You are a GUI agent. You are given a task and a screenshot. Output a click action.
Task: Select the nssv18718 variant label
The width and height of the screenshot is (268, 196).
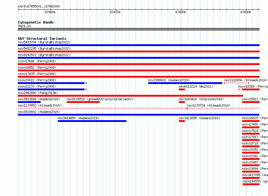(x=255, y=143)
